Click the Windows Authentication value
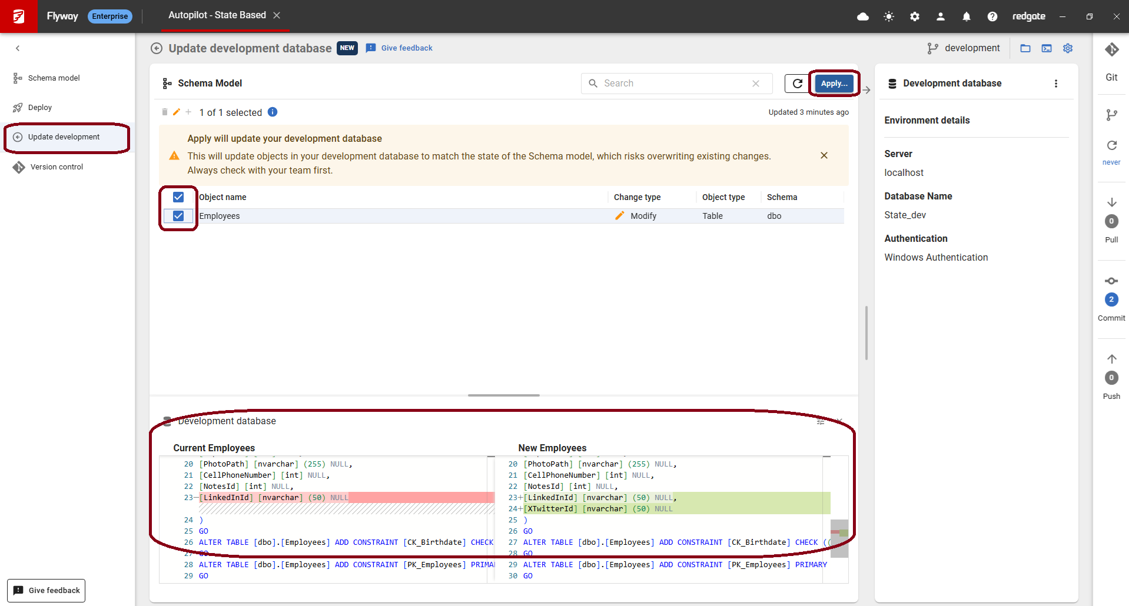The height and width of the screenshot is (606, 1129). [x=936, y=258]
